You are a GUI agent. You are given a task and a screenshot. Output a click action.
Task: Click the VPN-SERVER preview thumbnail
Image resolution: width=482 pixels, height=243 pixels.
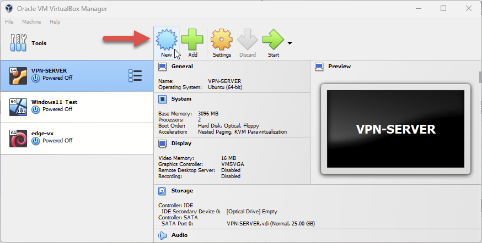[395, 130]
